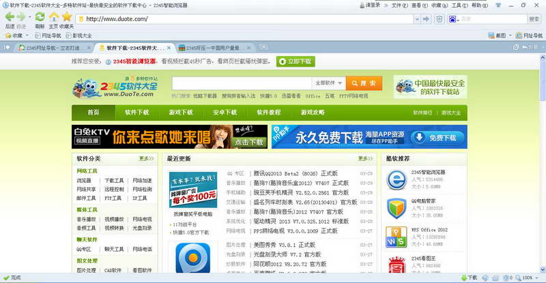
Task: Open the 收藏(A) menu
Action: coord(440,5)
